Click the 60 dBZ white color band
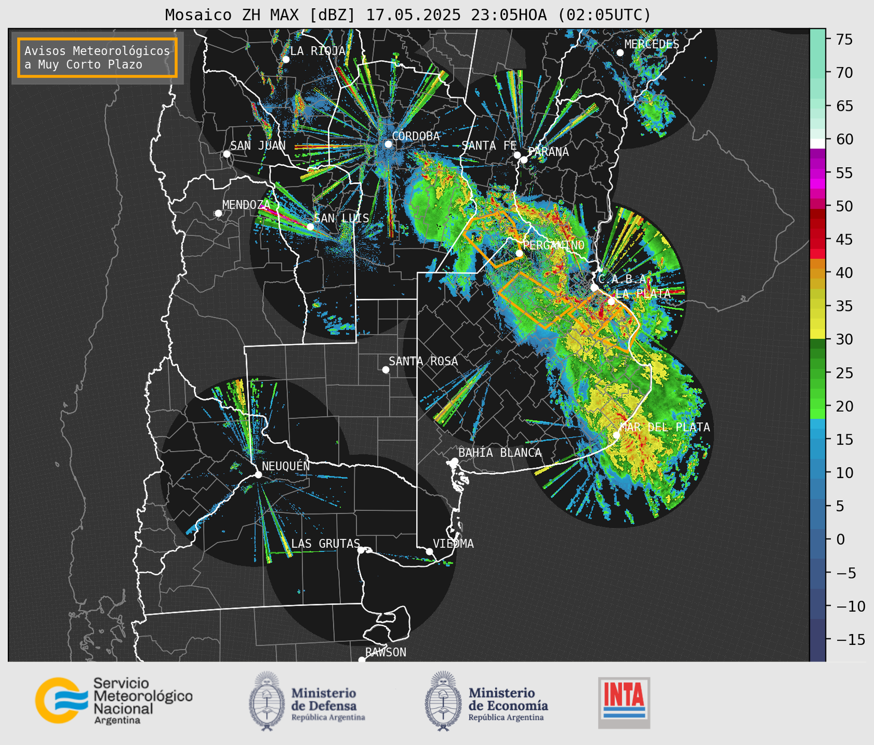The height and width of the screenshot is (745, 874). pos(818,144)
